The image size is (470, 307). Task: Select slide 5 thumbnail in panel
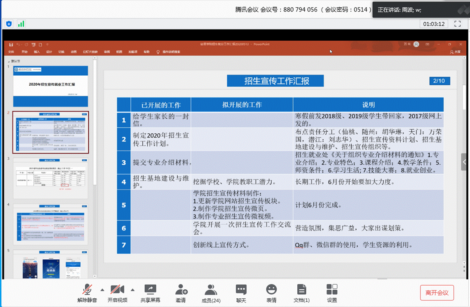coord(51,265)
